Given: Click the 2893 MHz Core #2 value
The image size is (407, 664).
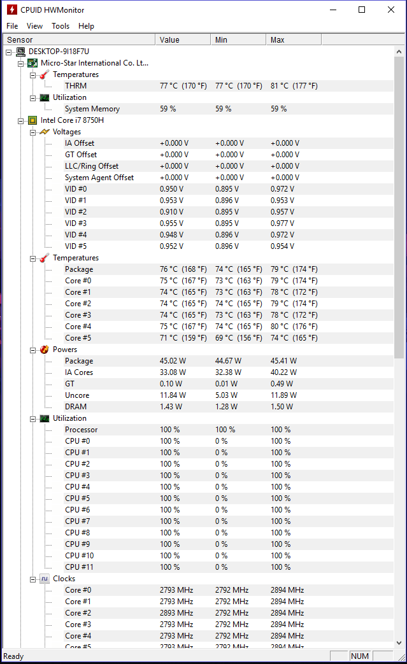Looking at the screenshot, I should tap(176, 613).
